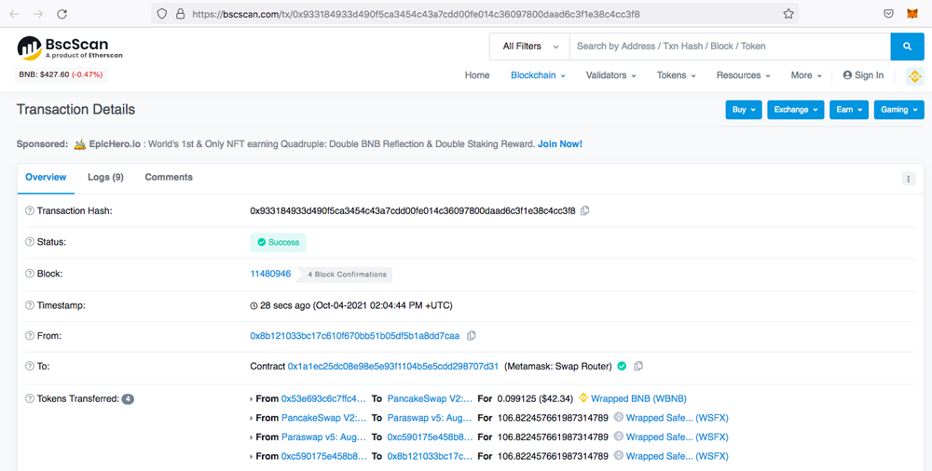Click the BNB price $427.60 badge
Screen dimensions: 932x471
pos(61,74)
